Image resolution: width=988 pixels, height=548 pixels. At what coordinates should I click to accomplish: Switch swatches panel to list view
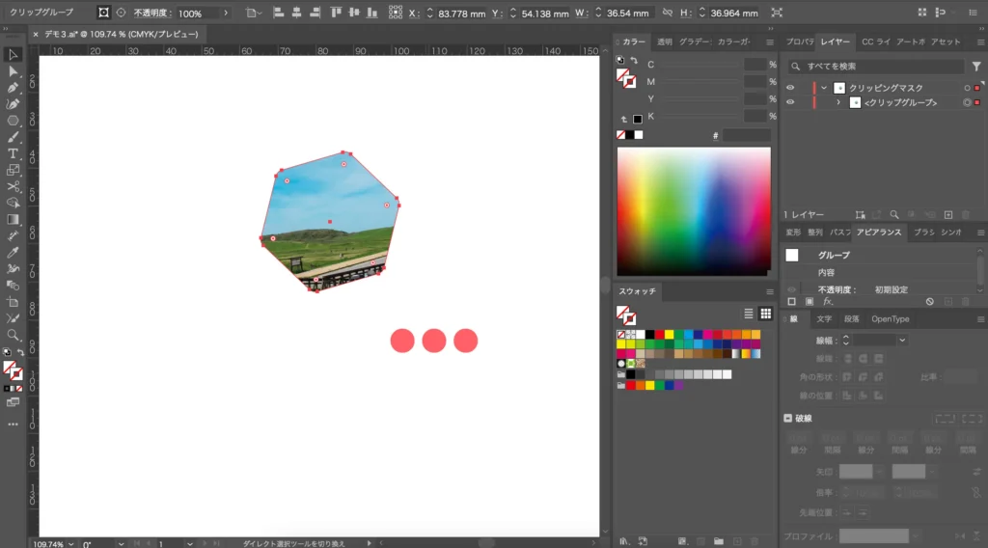tap(749, 314)
